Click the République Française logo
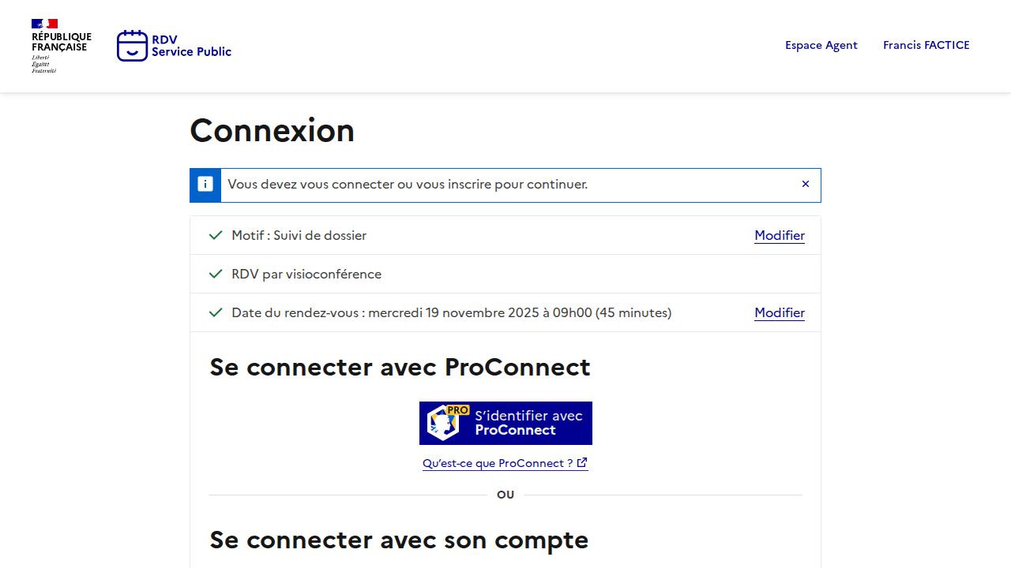The image size is (1011, 568). coord(61,46)
